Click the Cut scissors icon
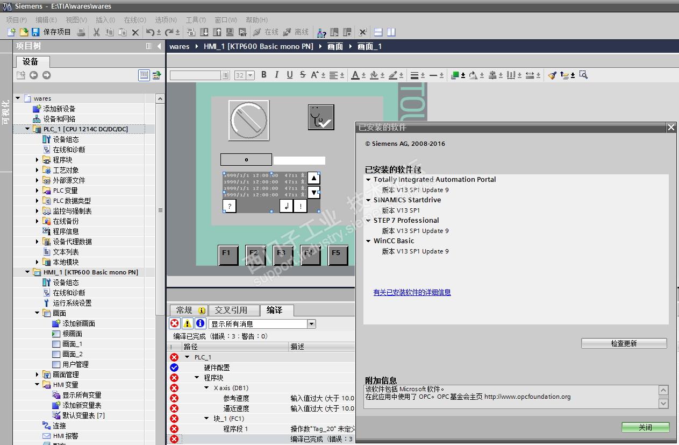 coord(96,32)
